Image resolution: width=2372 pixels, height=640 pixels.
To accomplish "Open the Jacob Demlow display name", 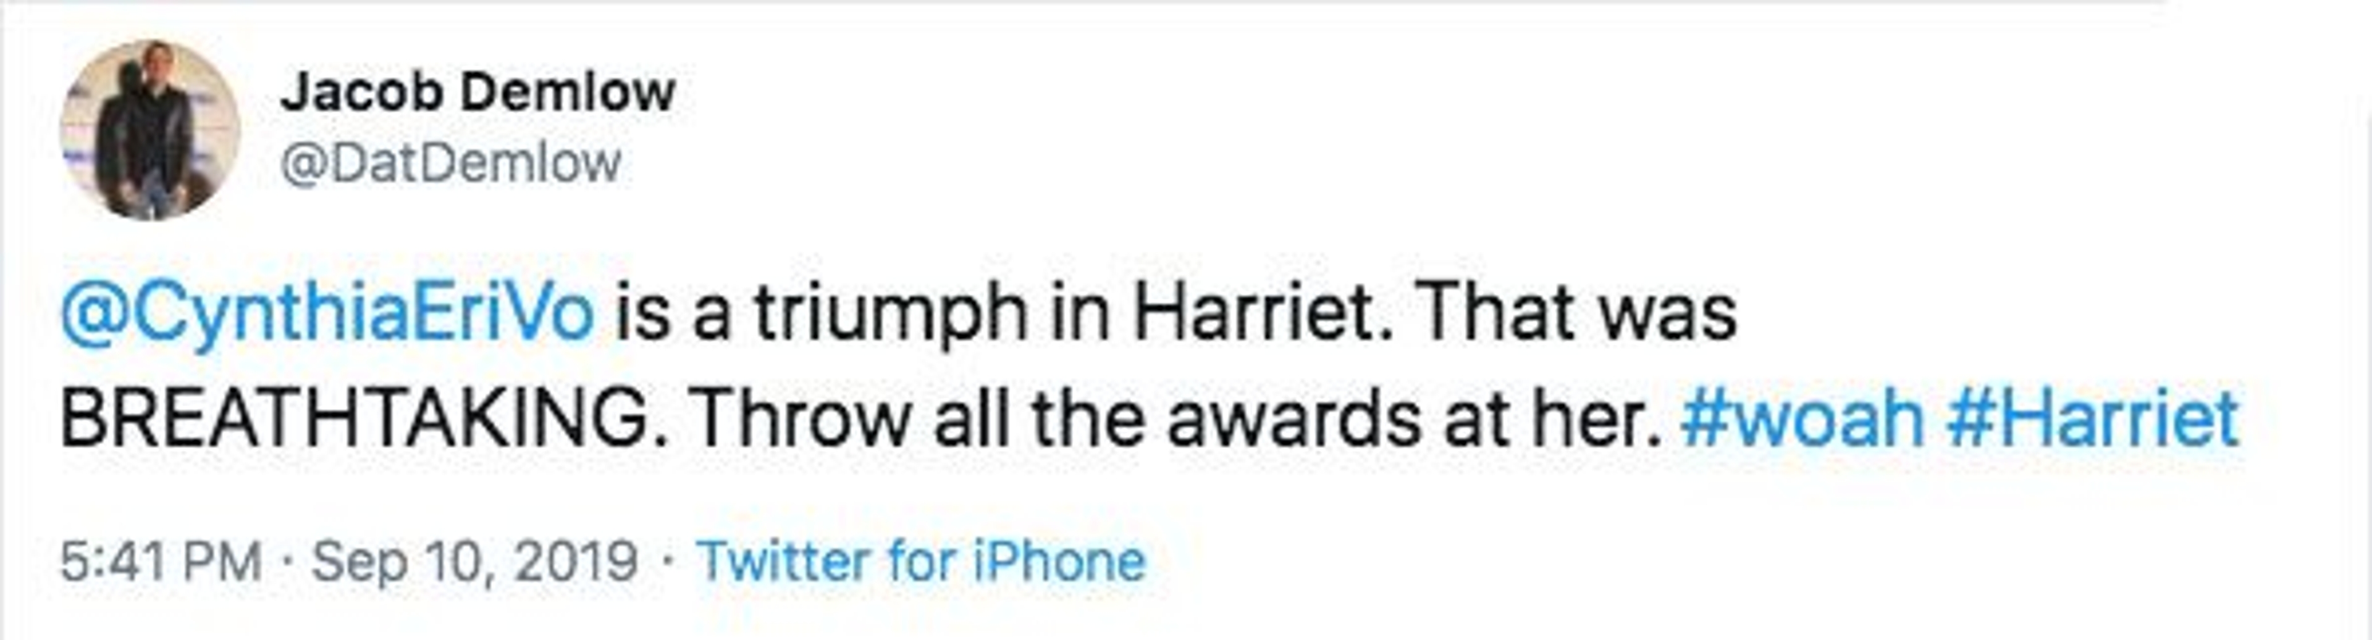I will click(x=478, y=92).
